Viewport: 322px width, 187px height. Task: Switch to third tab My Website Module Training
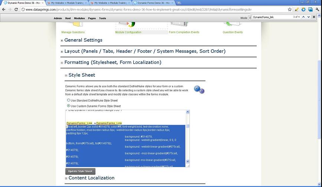[x=110, y=3]
